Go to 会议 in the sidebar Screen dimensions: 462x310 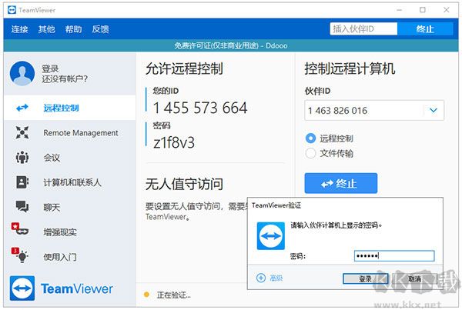click(70, 158)
